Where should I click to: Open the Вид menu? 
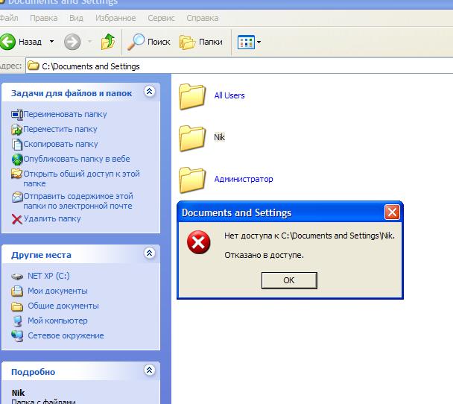(x=76, y=17)
